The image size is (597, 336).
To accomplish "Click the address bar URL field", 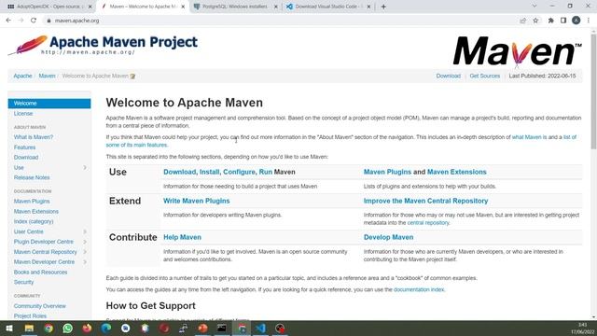I will coord(282,21).
